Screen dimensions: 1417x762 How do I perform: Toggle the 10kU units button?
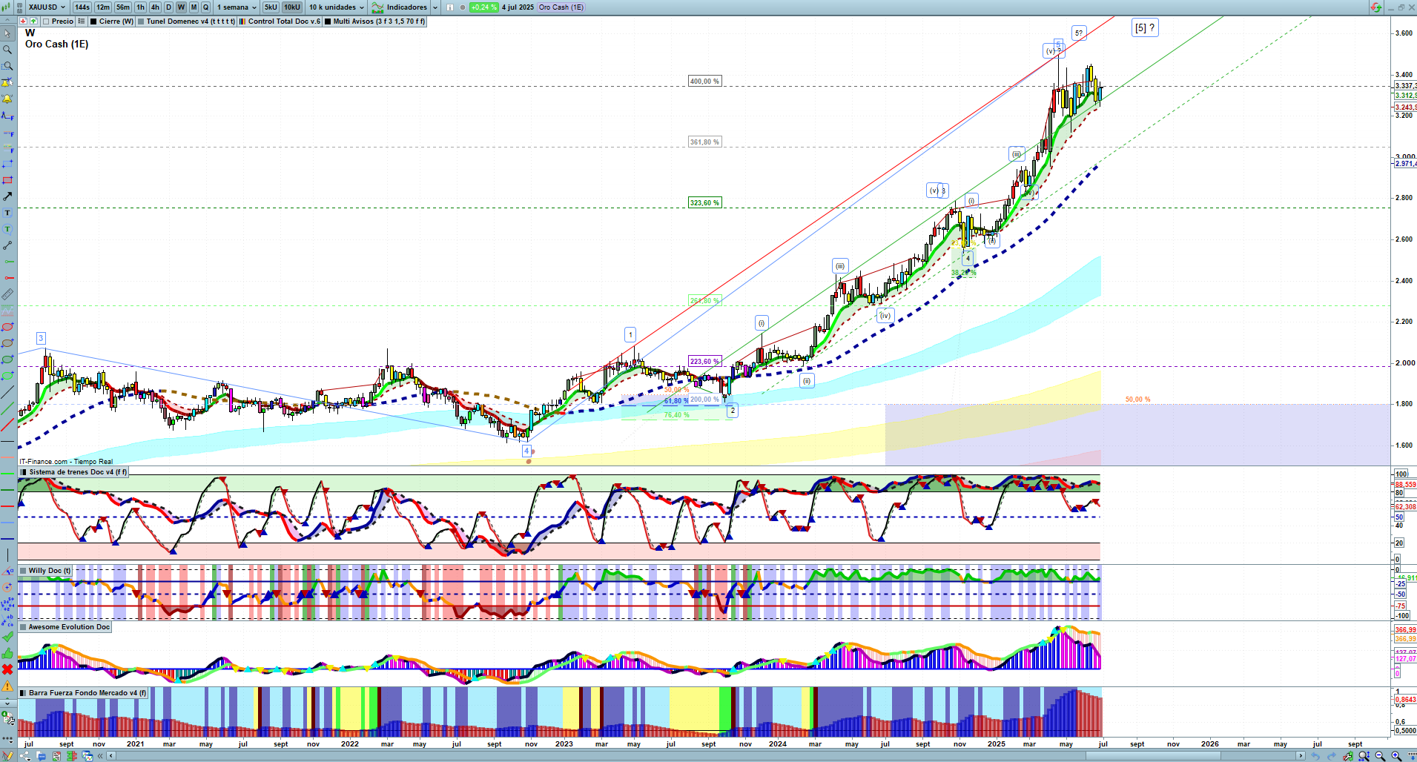(292, 7)
